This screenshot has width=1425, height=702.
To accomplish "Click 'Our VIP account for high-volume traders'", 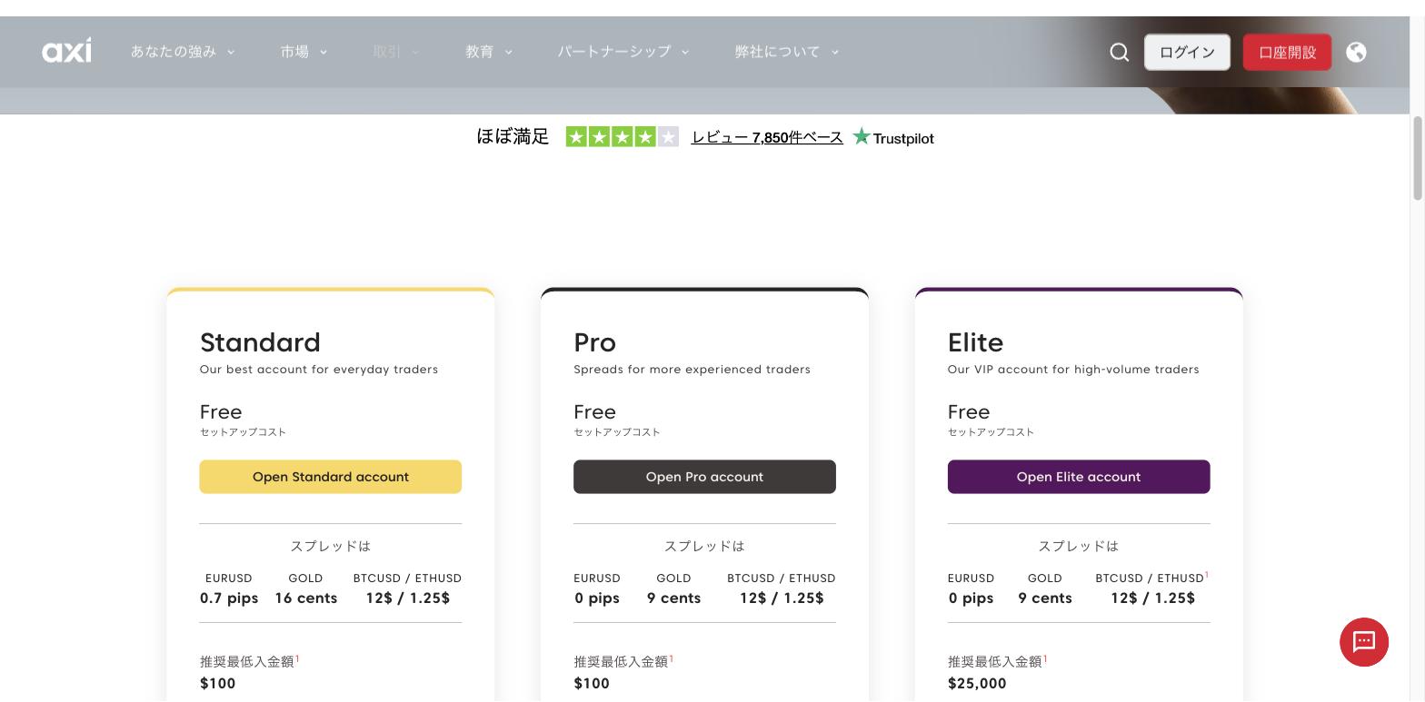I will coord(1073,370).
